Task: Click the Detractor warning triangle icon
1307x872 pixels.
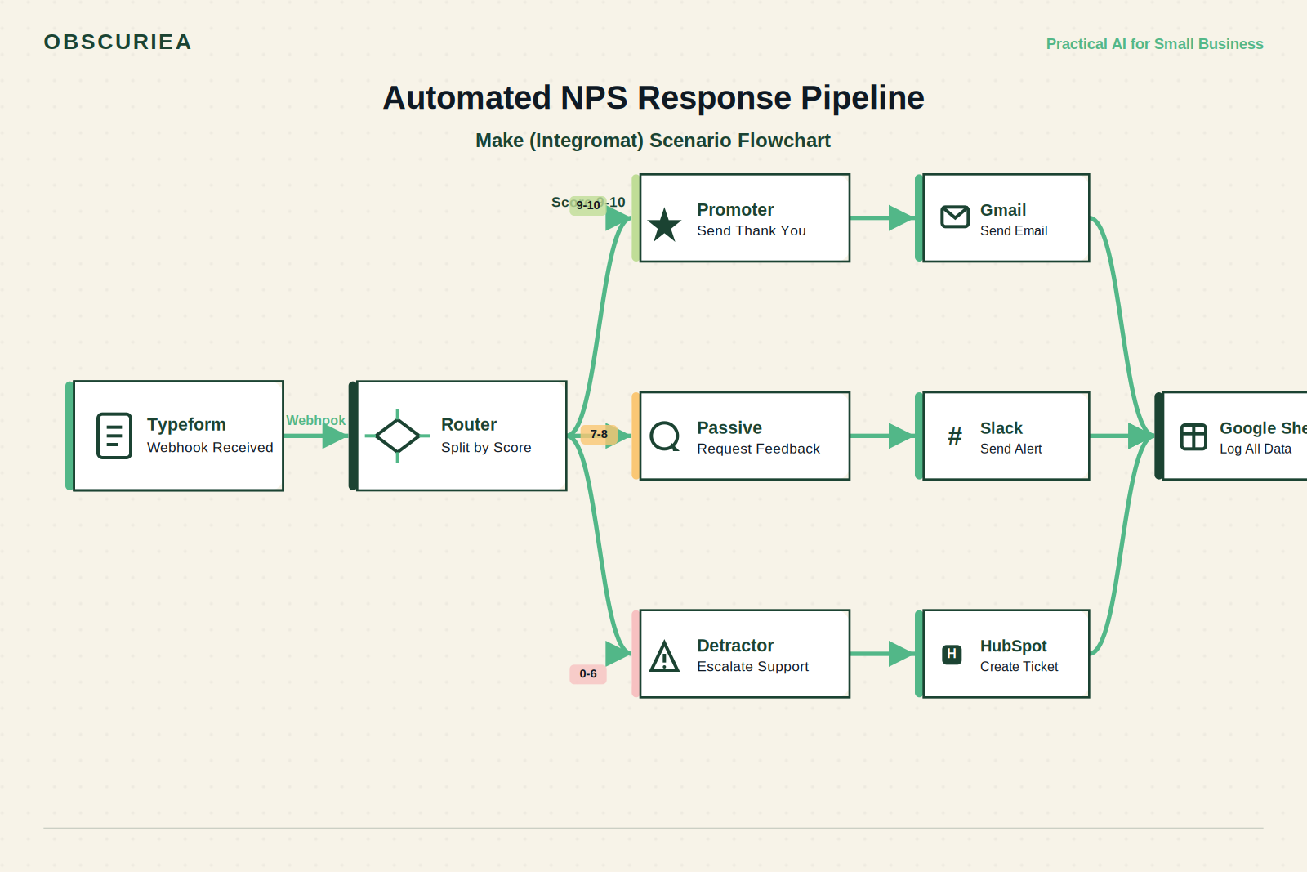Action: (x=664, y=655)
